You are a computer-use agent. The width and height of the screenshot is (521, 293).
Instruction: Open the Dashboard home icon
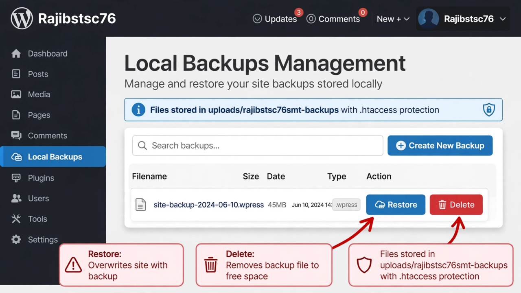point(16,54)
